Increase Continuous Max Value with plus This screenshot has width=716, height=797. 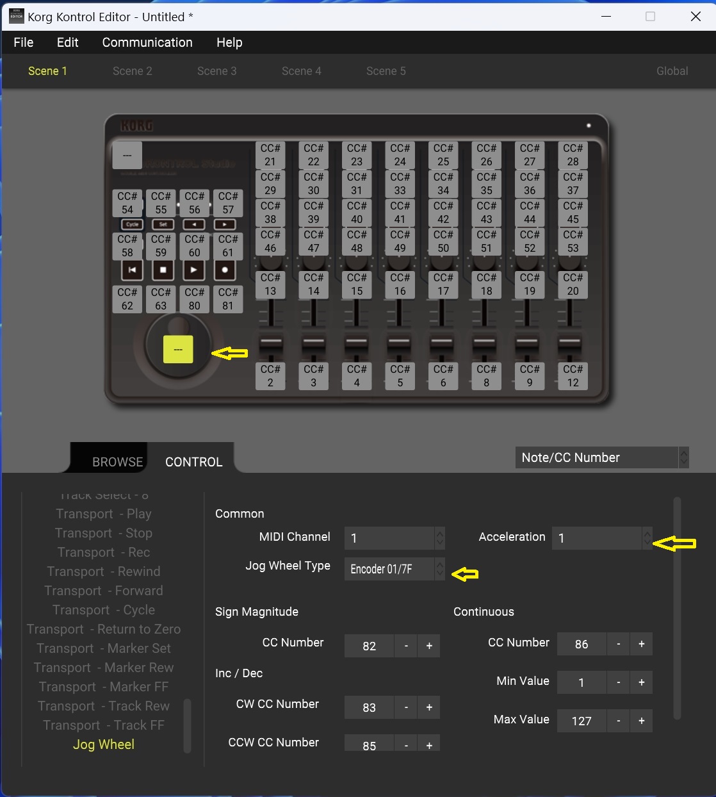coord(642,721)
